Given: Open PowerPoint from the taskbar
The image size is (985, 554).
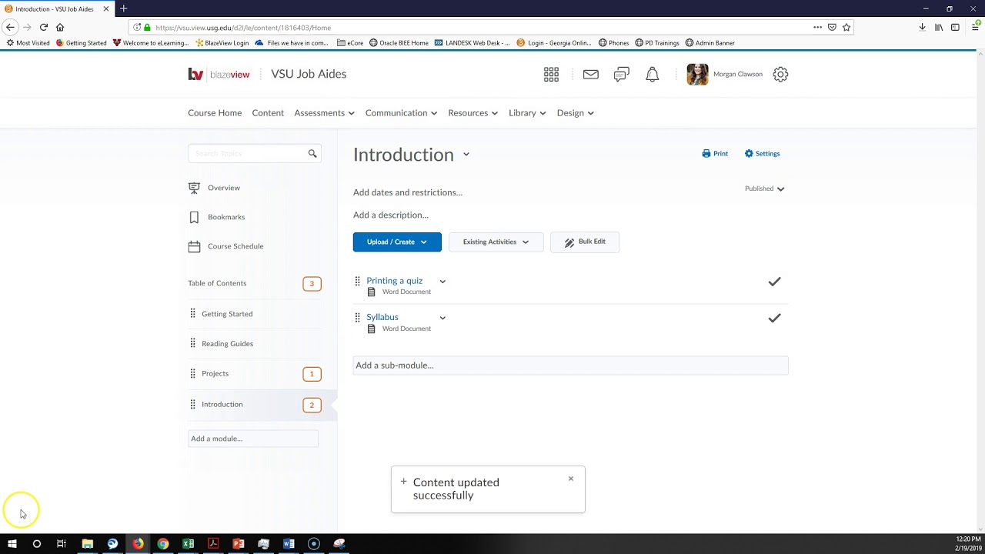Looking at the screenshot, I should coord(239,543).
